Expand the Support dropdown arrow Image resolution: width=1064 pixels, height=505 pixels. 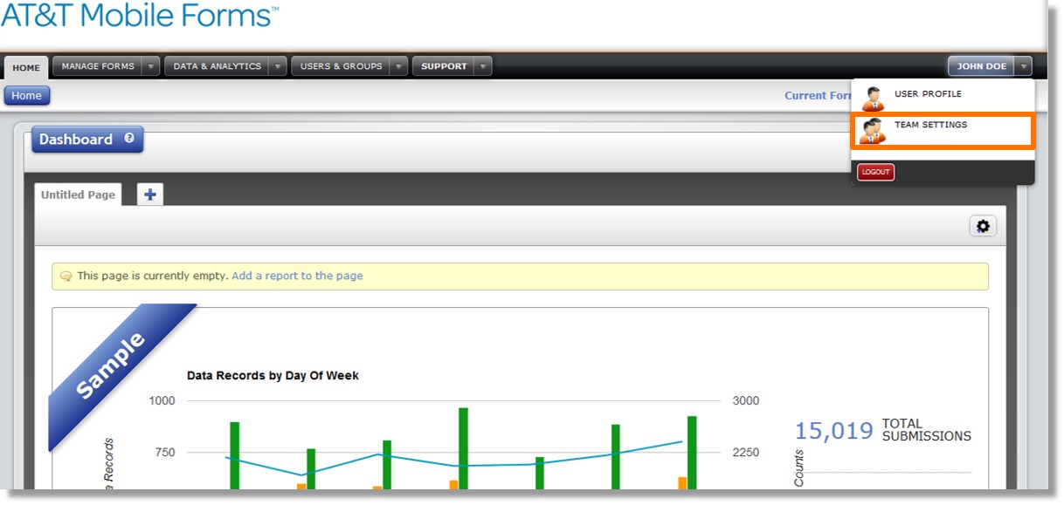tap(483, 66)
